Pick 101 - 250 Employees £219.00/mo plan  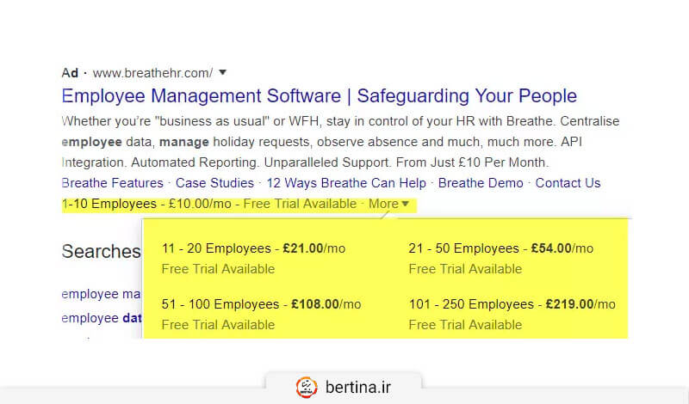click(x=512, y=304)
